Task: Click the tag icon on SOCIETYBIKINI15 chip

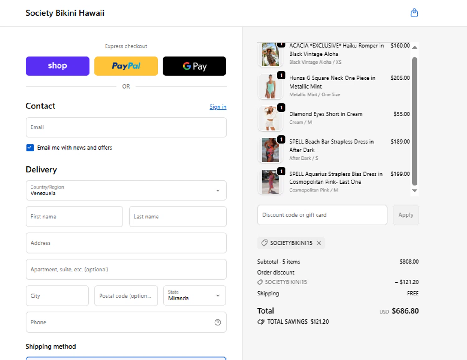Action: coord(264,242)
